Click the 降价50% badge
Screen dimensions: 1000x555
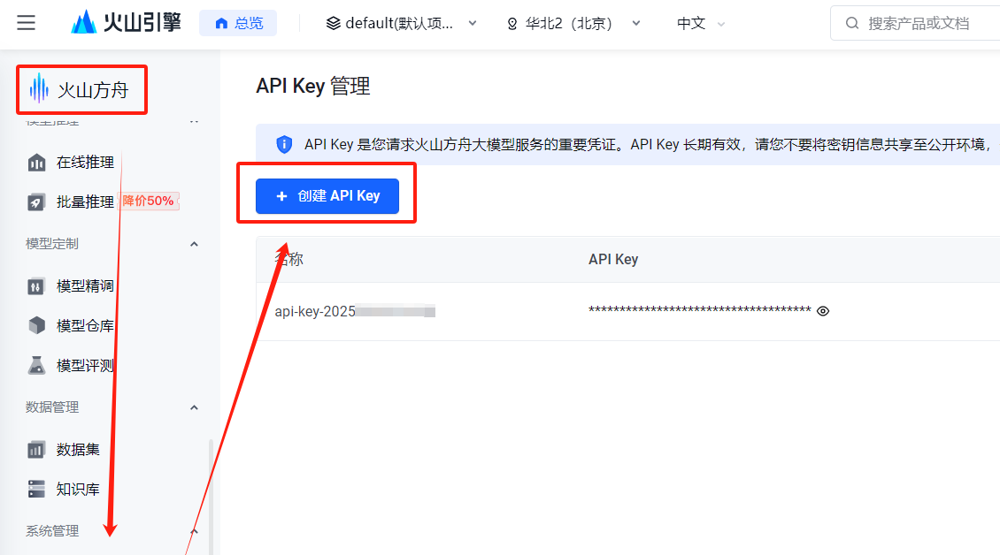(149, 201)
